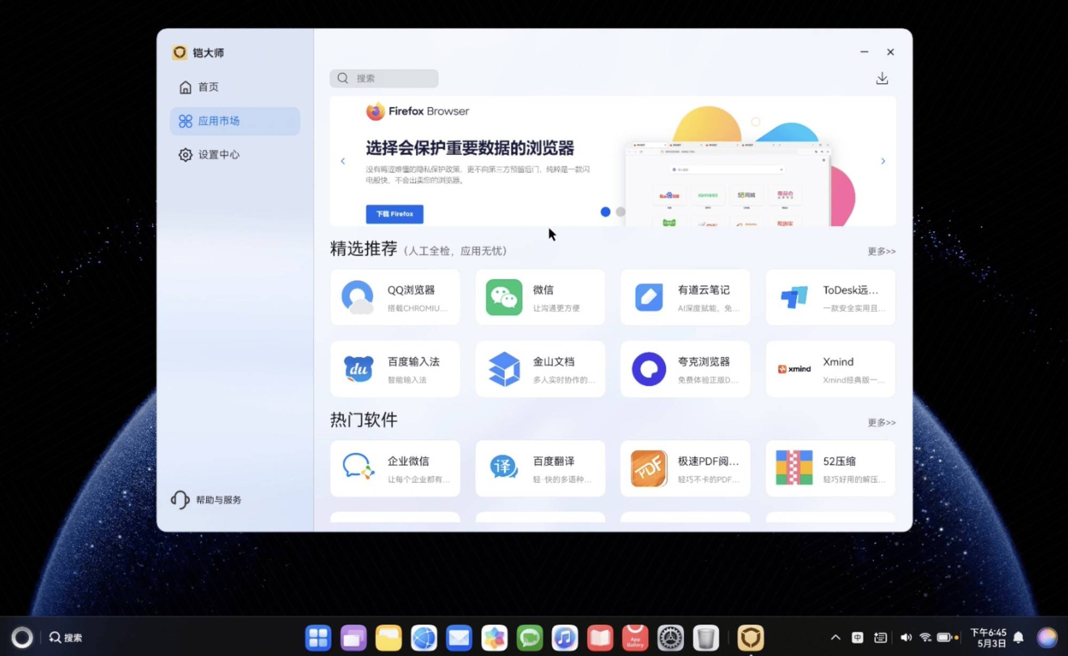The image size is (1068, 656).
Task: Click the taskbar 搜索 search box
Action: [x=66, y=637]
